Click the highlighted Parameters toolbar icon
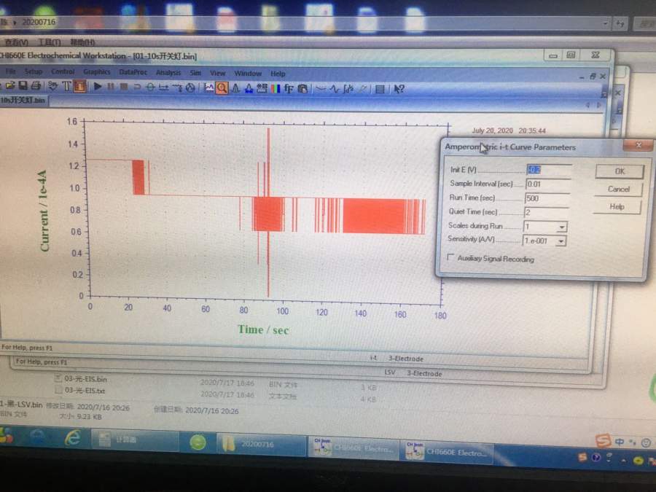 click(80, 87)
